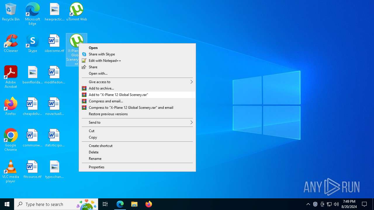
Task: Choose Add to archive... menu entry
Action: 137,88
